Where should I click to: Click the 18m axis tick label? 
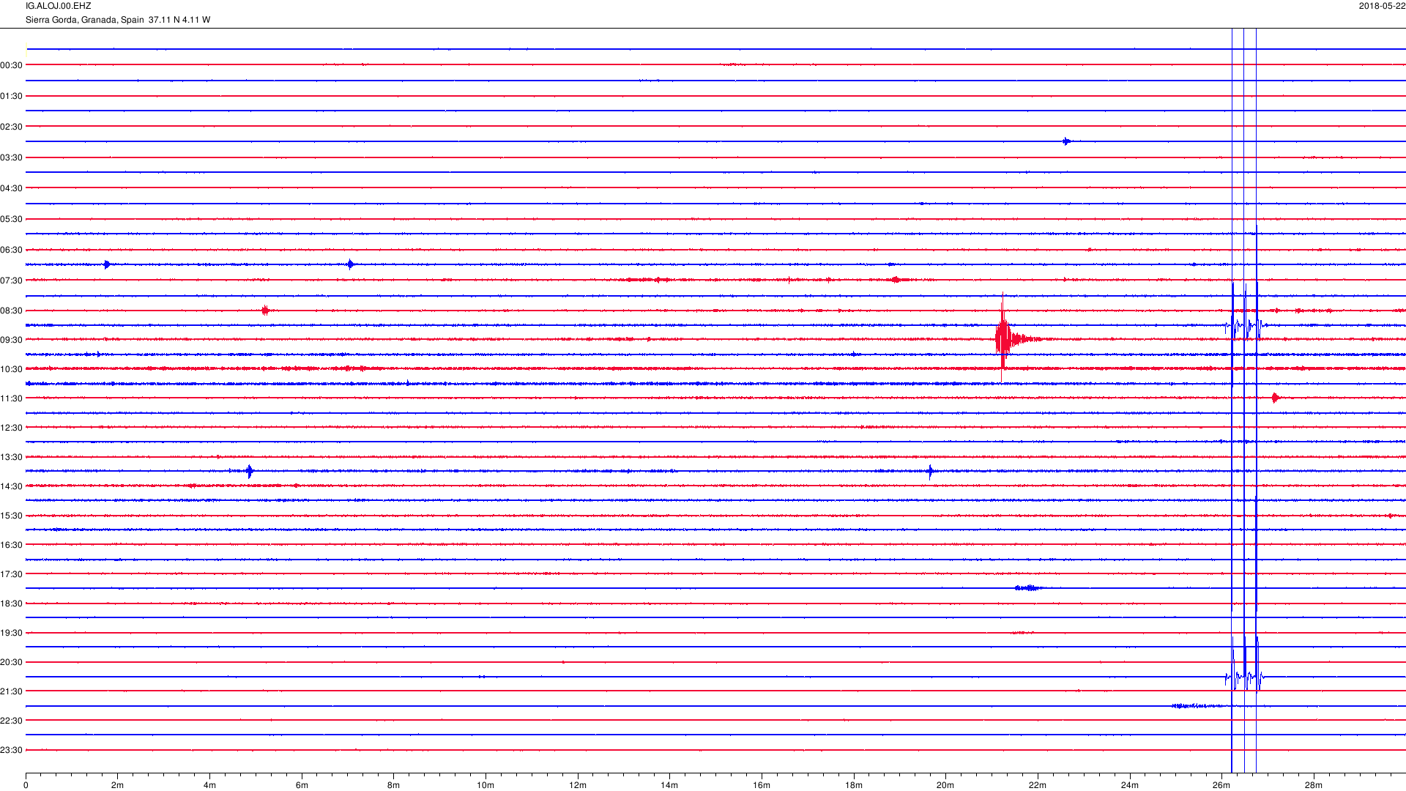(x=854, y=785)
